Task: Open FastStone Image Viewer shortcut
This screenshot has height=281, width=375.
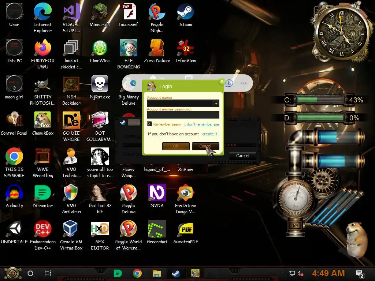Action: click(186, 199)
